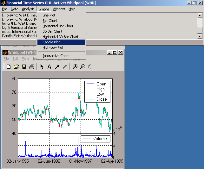Select Bar Chart from Graphs menu
This screenshot has width=204, height=169.
[61, 21]
